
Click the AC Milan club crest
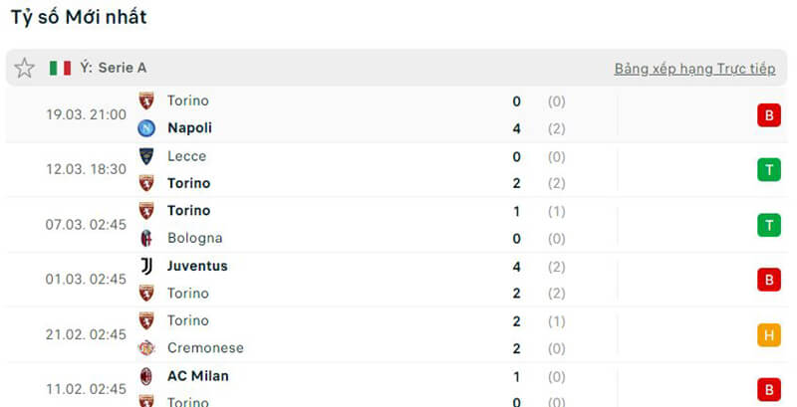[146, 376]
